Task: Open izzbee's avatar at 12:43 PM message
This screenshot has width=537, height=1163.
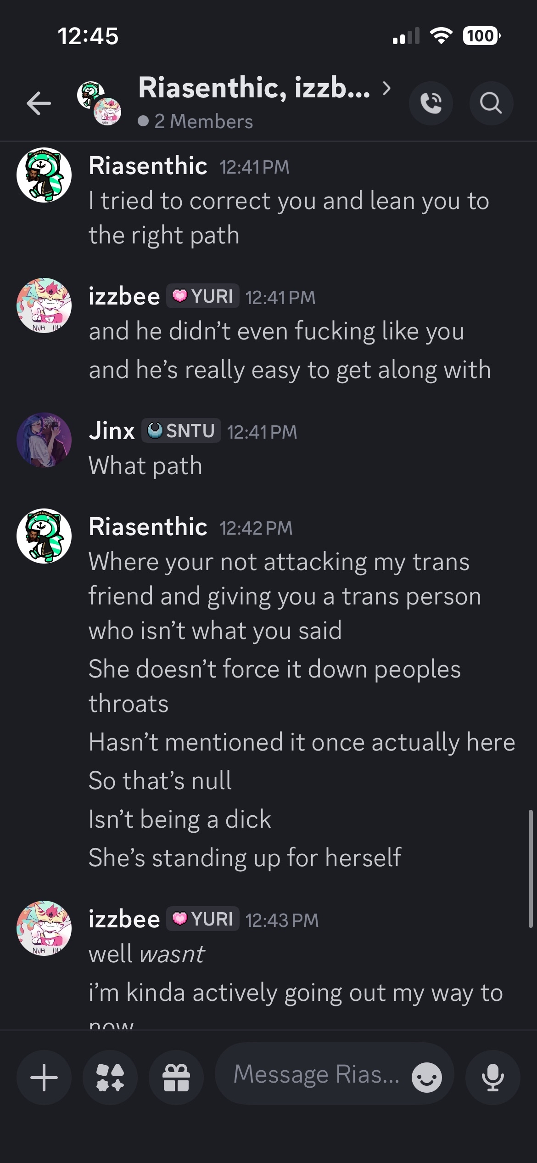Action: pyautogui.click(x=44, y=928)
